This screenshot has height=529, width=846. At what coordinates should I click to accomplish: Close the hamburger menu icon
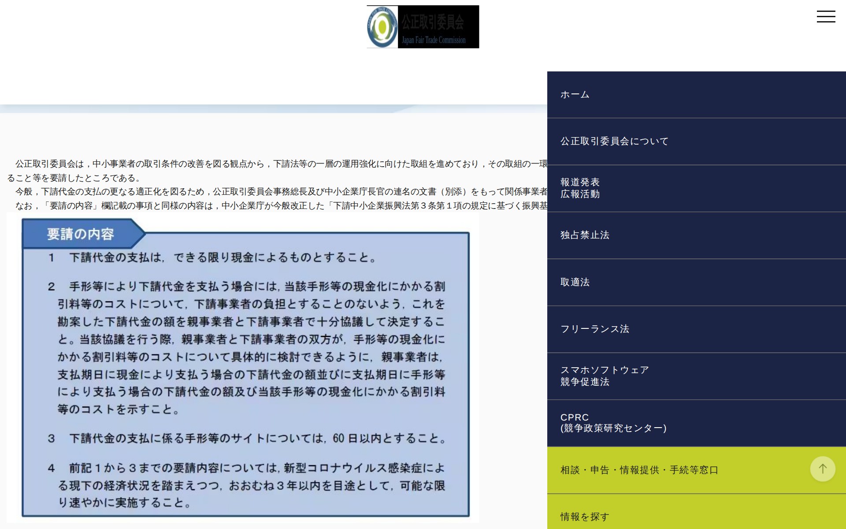[826, 17]
